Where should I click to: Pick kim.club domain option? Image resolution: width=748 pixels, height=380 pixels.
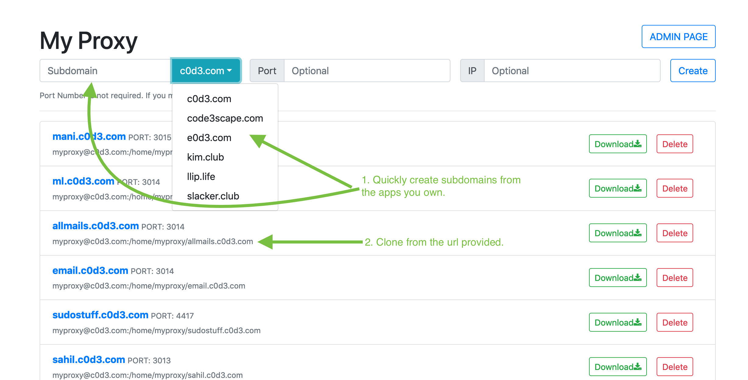pyautogui.click(x=206, y=157)
